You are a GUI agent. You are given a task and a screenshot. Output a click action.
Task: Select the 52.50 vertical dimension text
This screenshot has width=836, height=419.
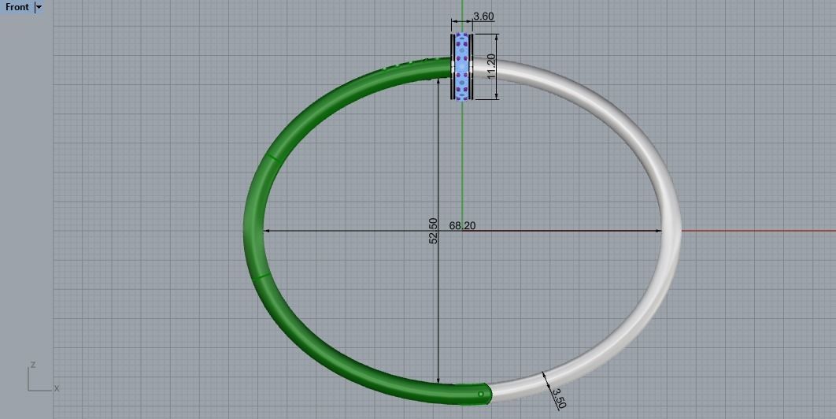[x=434, y=231]
